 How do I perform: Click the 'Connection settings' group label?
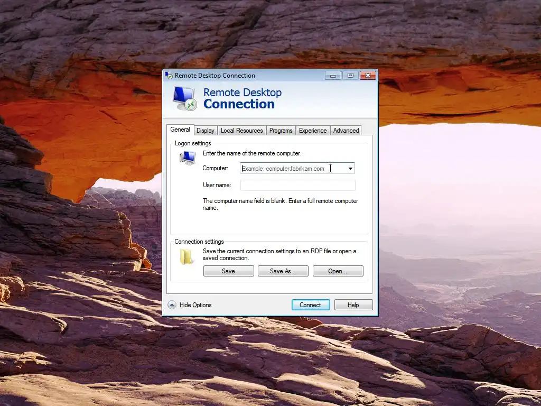click(x=199, y=242)
